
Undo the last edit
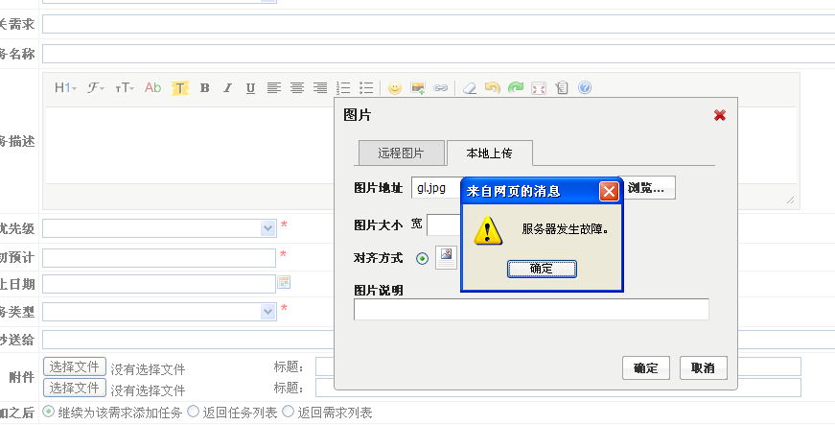pos(493,88)
